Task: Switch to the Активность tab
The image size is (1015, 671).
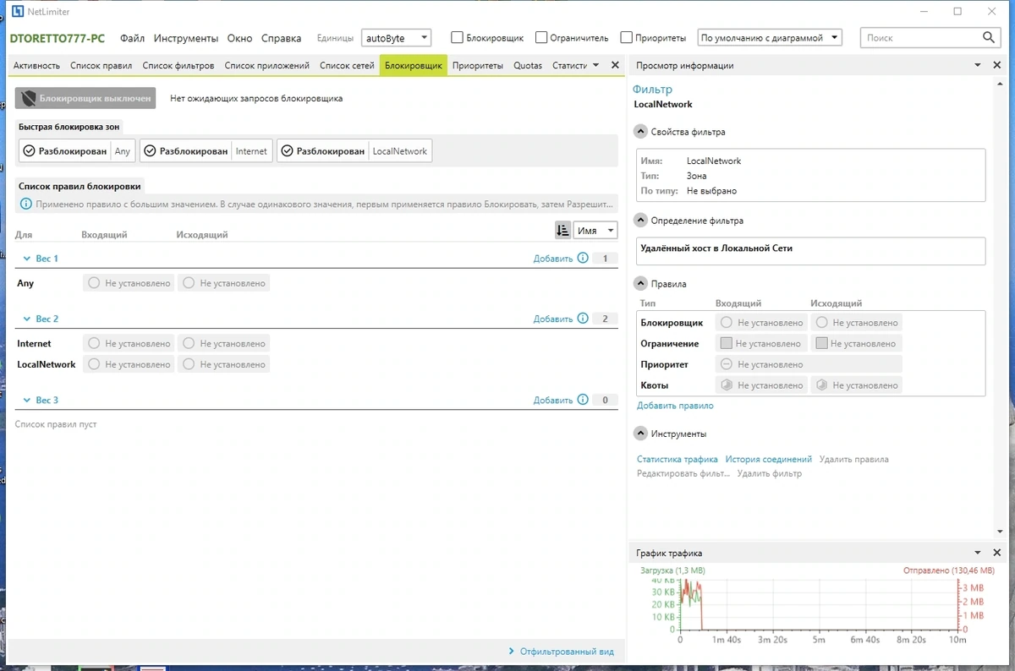Action: [x=36, y=65]
